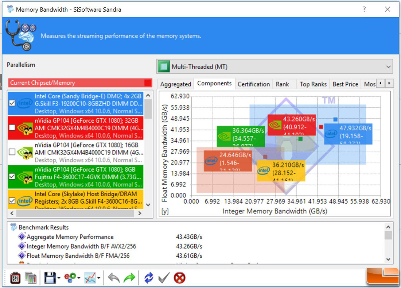
Task: Click the floppy disk save icon
Action: click(x=50, y=278)
